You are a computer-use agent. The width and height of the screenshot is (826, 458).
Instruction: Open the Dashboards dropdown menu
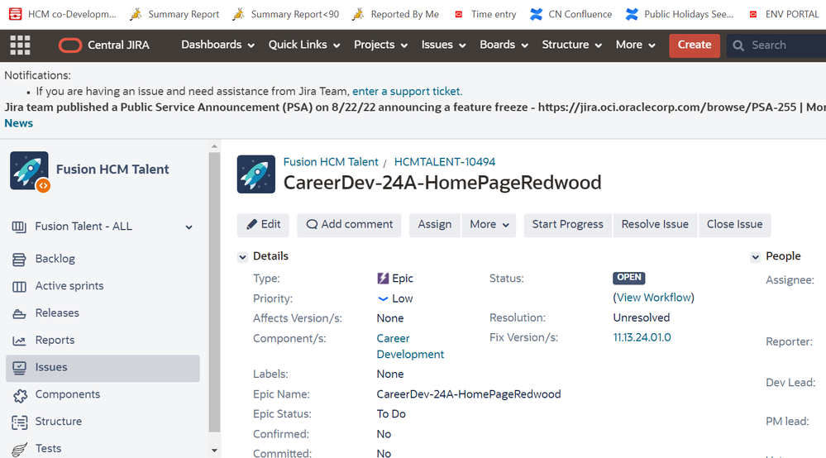click(x=217, y=45)
